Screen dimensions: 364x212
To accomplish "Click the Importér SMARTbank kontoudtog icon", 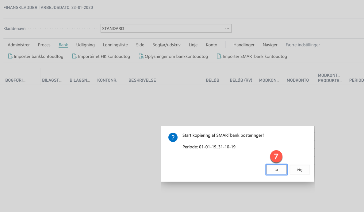I will pos(219,56).
